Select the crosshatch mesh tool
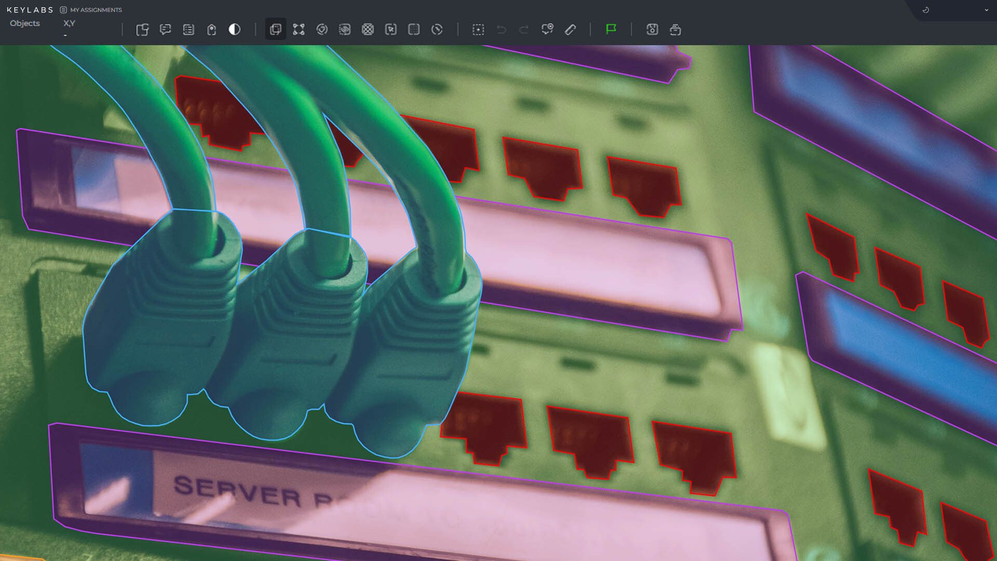Screen dimensions: 997x561 point(368,30)
